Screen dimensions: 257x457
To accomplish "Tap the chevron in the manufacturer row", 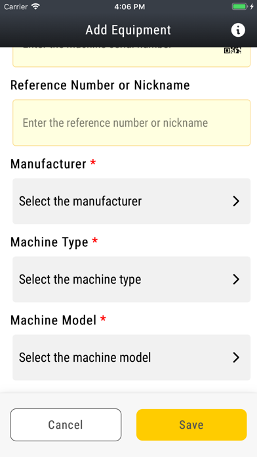I will tap(236, 201).
